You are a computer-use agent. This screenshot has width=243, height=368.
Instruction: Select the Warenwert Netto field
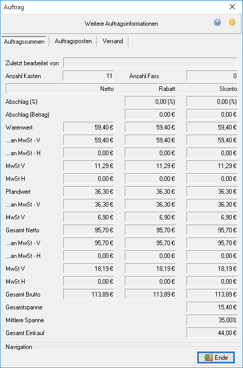coord(89,127)
